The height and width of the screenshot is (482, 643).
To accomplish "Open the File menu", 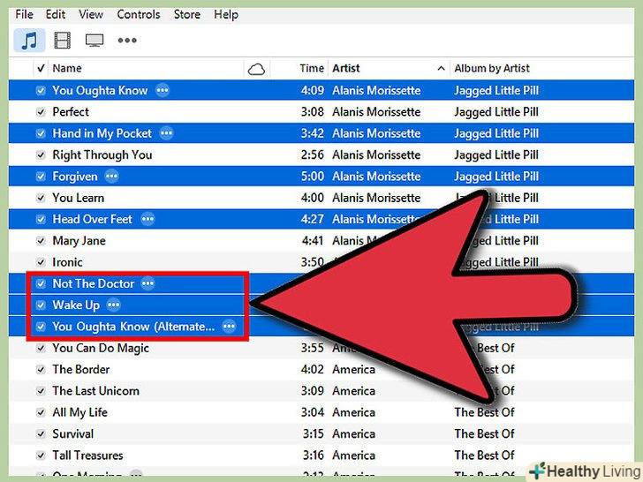I will click(x=24, y=15).
